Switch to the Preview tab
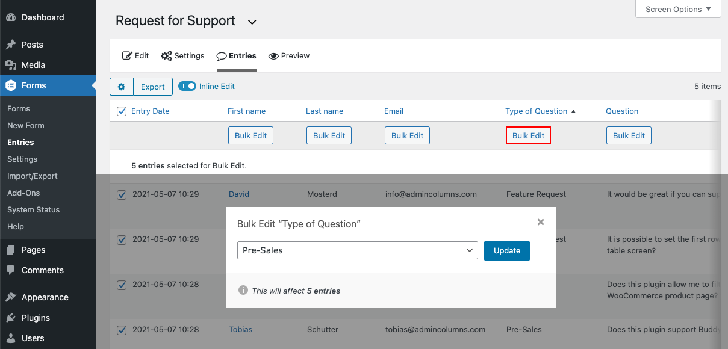 coord(289,56)
